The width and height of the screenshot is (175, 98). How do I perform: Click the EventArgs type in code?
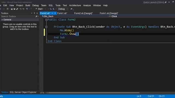pos(138,27)
